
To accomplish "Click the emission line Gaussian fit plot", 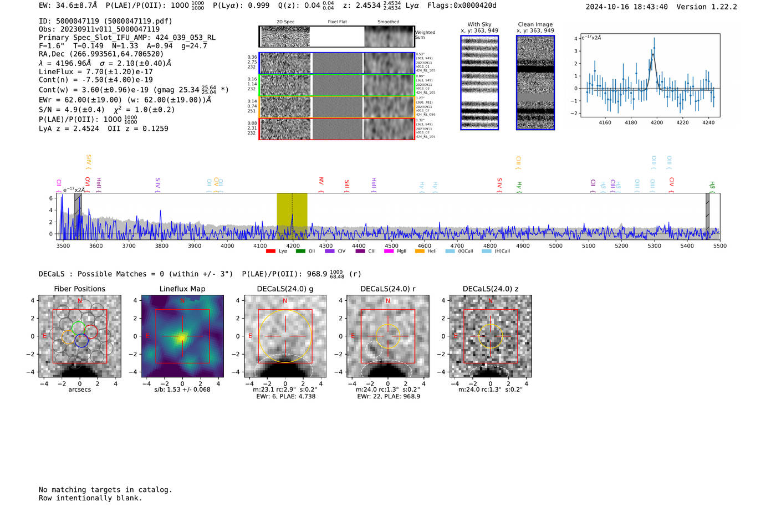I will point(650,75).
